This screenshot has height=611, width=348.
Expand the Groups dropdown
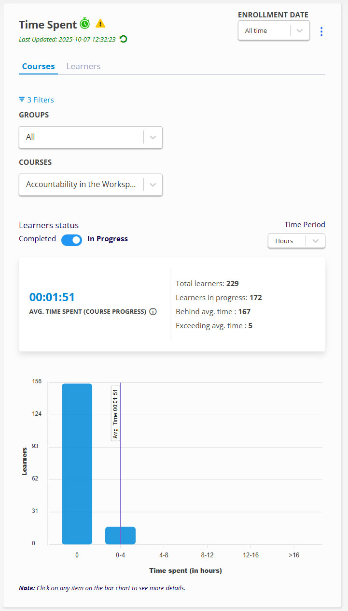[90, 137]
